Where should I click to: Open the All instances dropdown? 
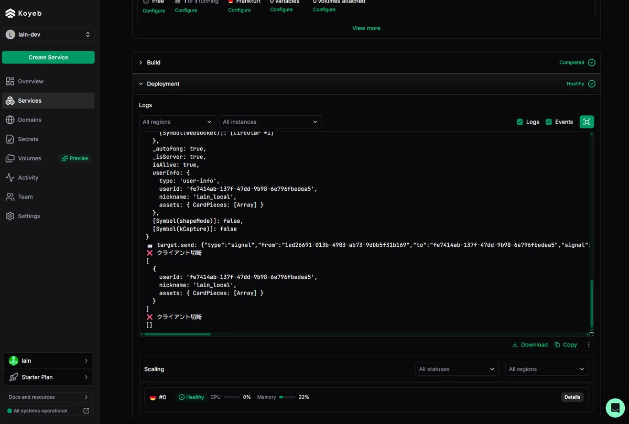coord(270,122)
